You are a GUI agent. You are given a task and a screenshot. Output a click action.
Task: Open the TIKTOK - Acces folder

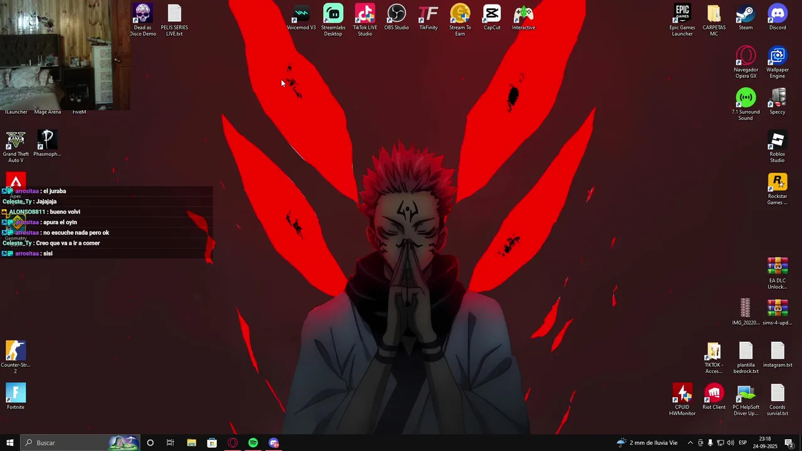coord(714,358)
